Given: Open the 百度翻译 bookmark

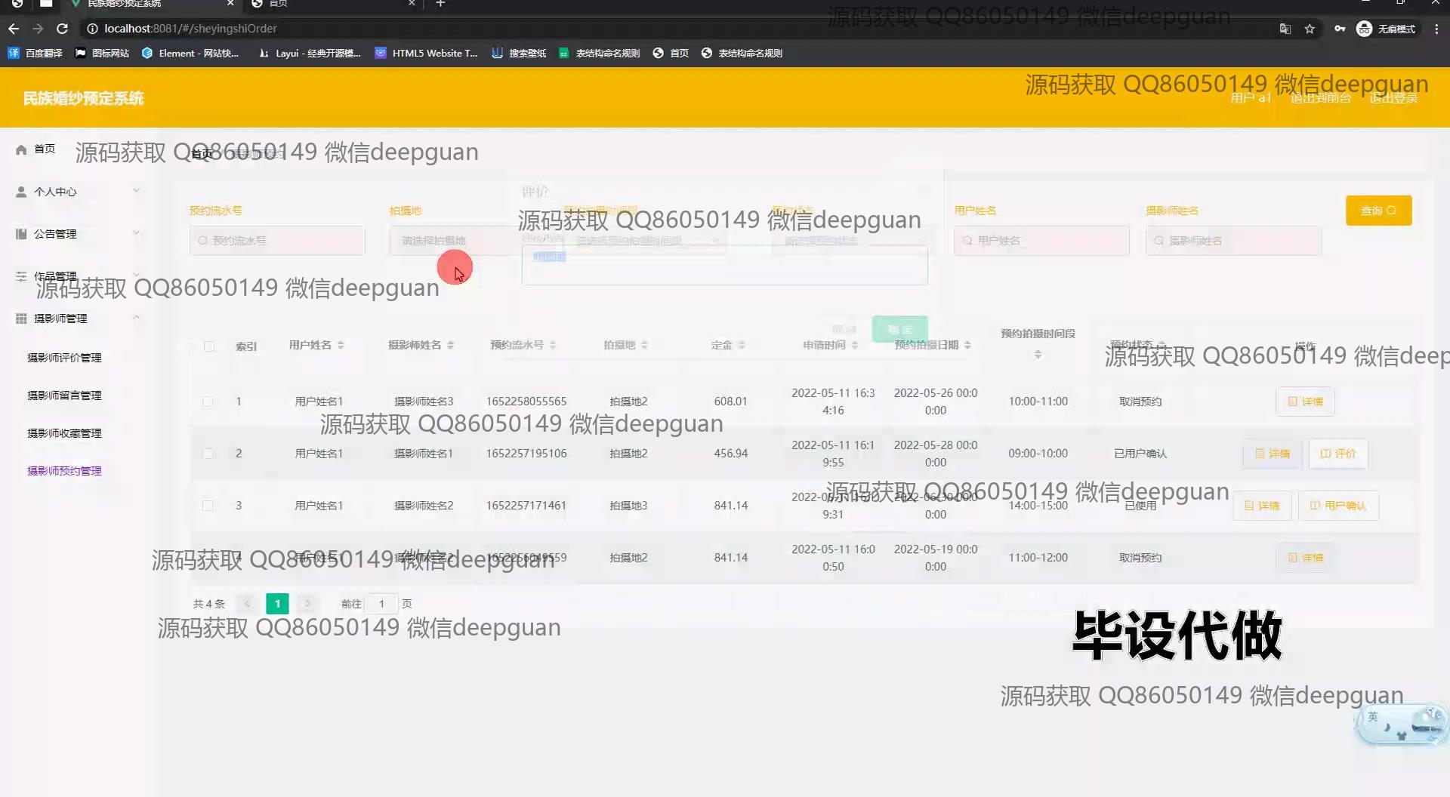Looking at the screenshot, I should point(35,53).
